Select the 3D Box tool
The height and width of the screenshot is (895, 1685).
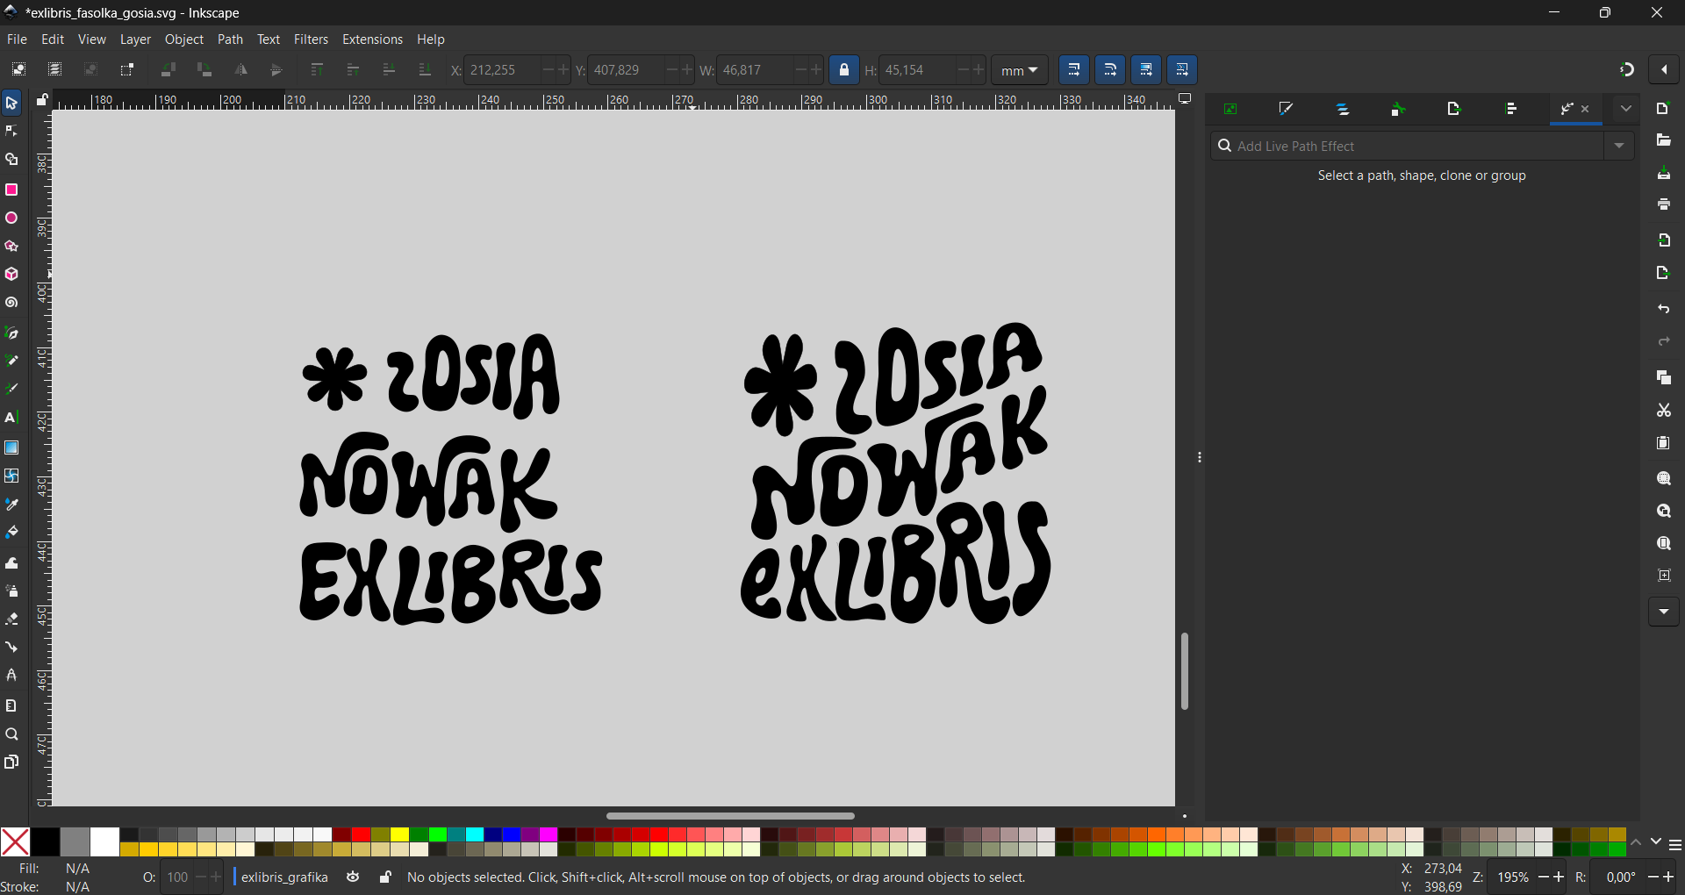coord(11,275)
